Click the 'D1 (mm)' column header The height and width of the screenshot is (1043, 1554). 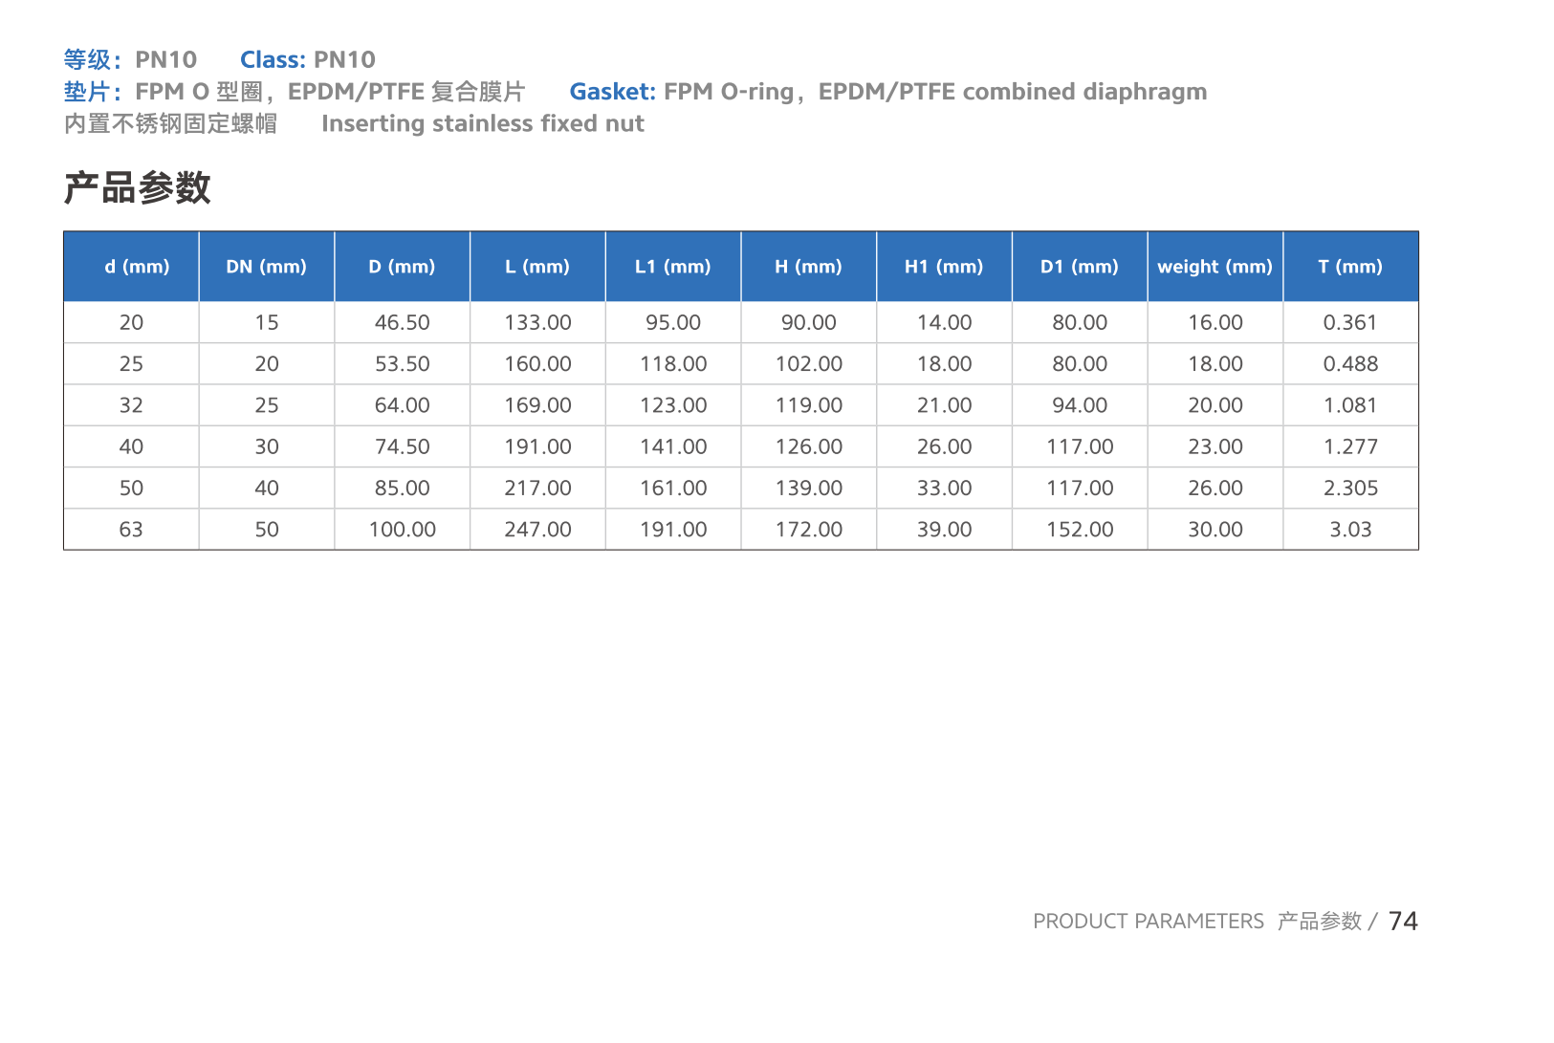pyautogui.click(x=1080, y=267)
